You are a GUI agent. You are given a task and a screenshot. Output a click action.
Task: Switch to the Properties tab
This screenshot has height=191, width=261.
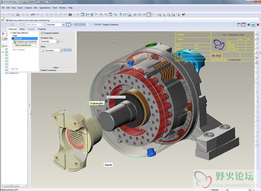coord(42,29)
